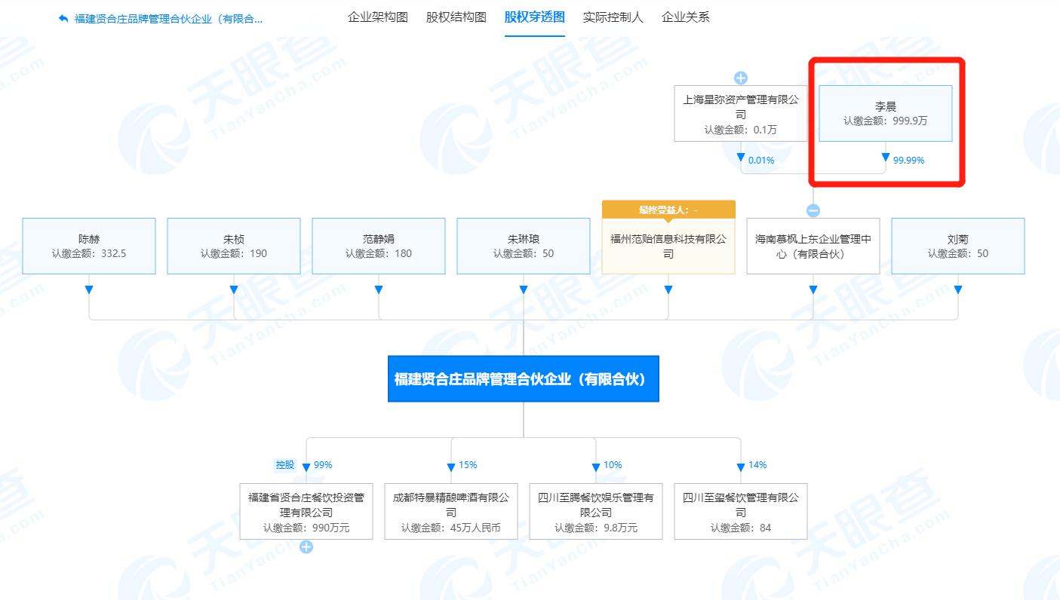Click the arrow marker below 范静娟
This screenshot has height=600, width=1060.
[x=379, y=289]
